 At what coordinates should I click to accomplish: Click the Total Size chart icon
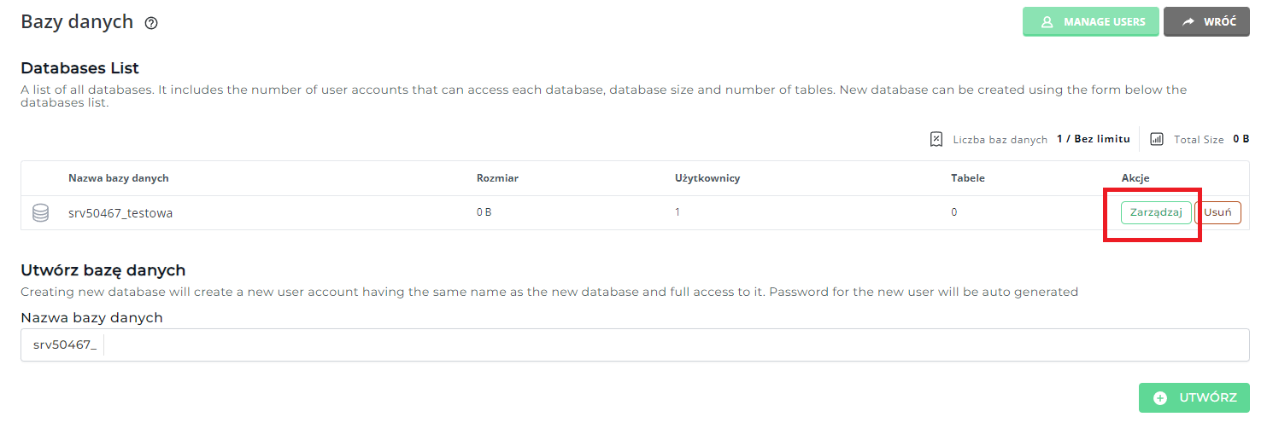[x=1157, y=139]
